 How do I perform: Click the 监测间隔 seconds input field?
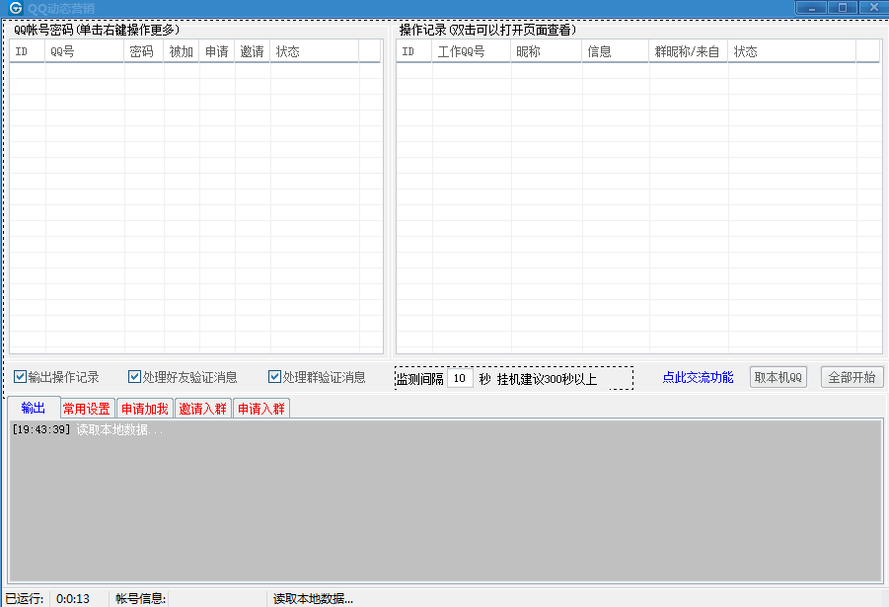[460, 378]
